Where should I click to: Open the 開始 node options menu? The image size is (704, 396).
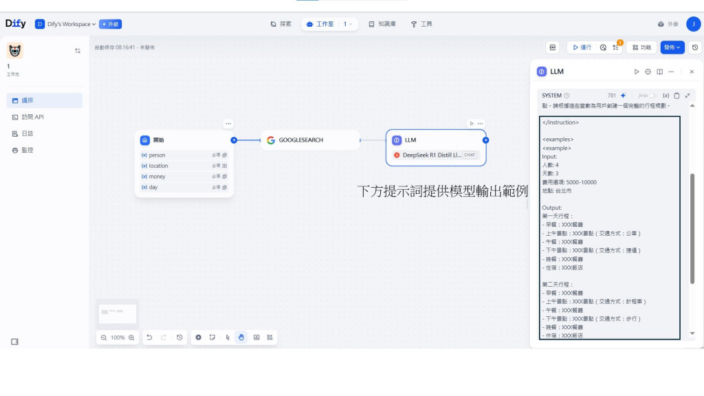[228, 124]
